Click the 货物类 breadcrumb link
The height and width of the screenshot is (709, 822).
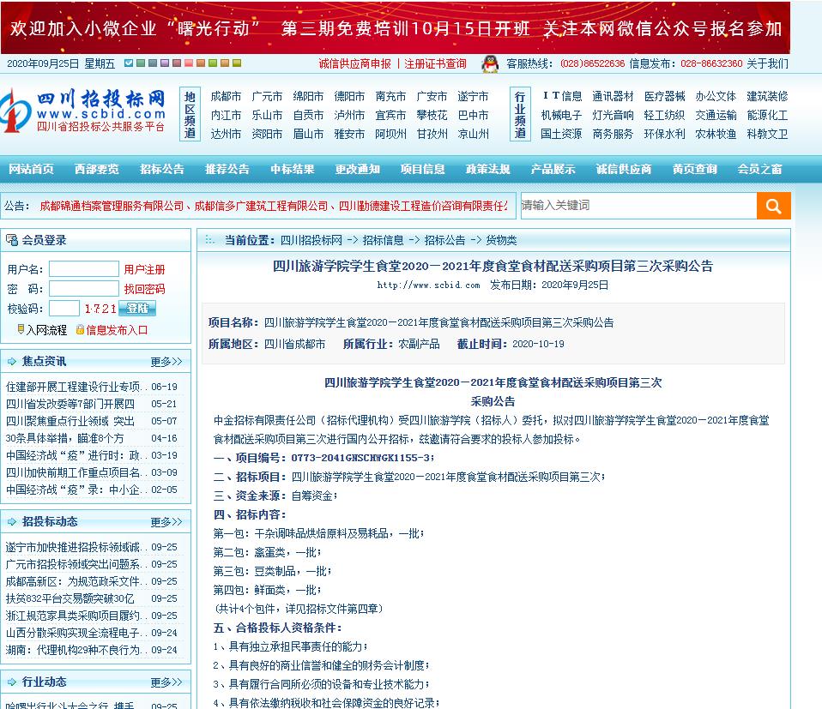click(x=501, y=240)
